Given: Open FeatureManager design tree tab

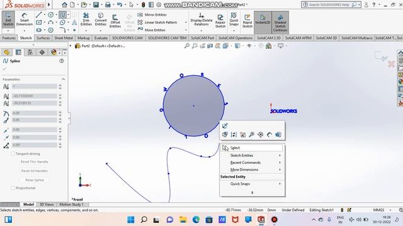Looking at the screenshot, I should tap(7, 52).
